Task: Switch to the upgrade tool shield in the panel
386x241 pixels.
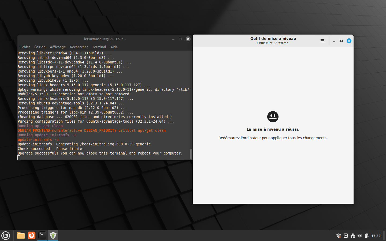Action: [53, 235]
